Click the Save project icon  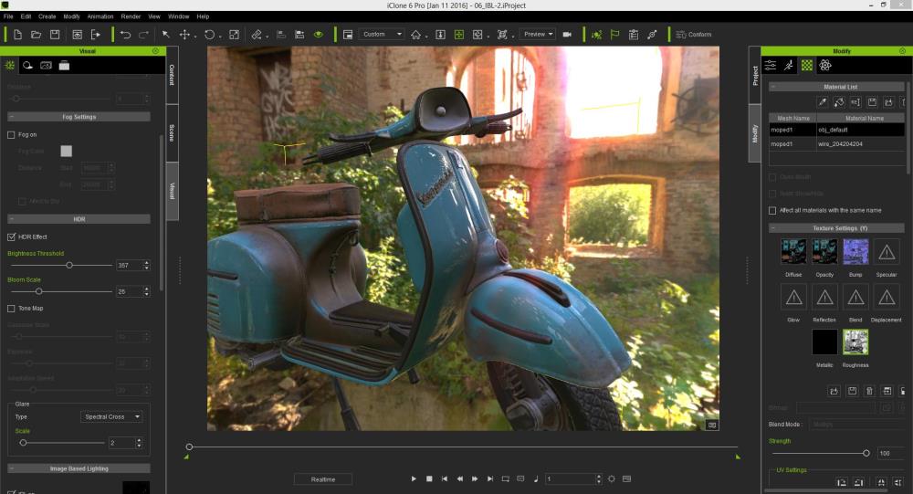coord(55,35)
